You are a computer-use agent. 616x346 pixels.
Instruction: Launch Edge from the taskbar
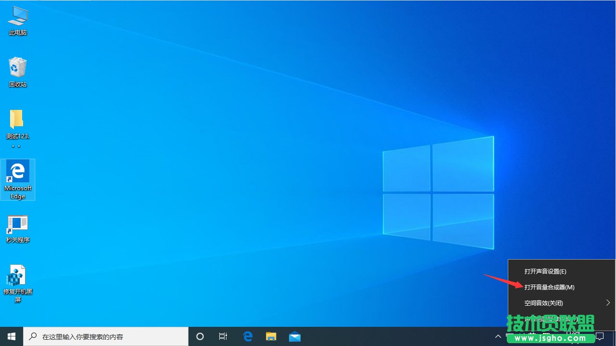click(247, 336)
